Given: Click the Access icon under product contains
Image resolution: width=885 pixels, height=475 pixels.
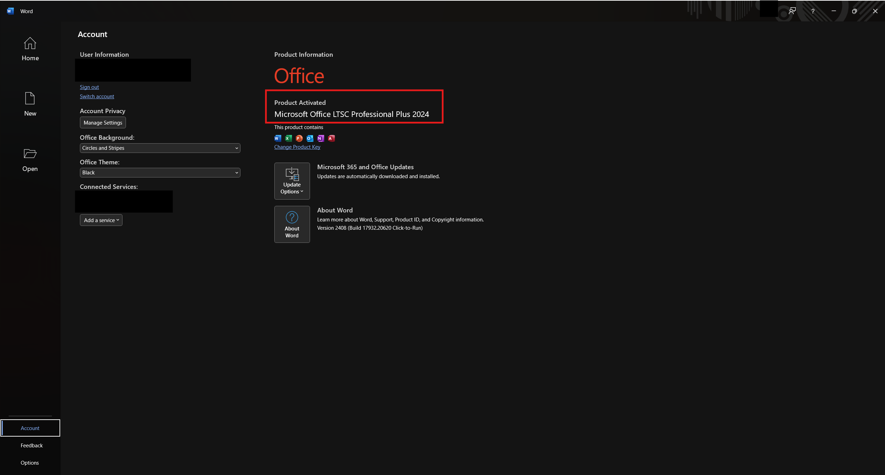Looking at the screenshot, I should click(x=331, y=138).
